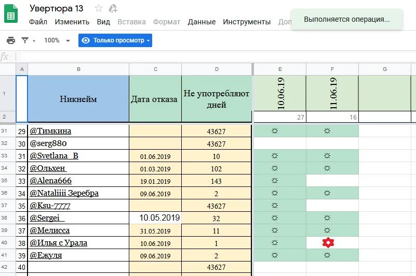Open the 100% zoom dropdown

(57, 40)
